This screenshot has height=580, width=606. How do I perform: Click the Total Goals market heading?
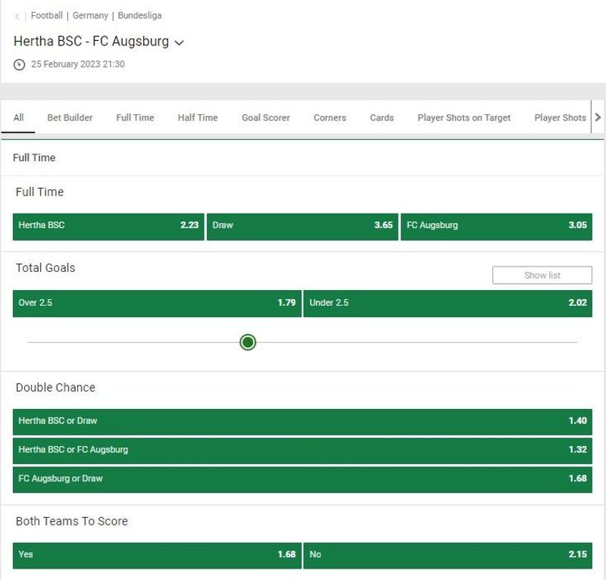pos(45,268)
